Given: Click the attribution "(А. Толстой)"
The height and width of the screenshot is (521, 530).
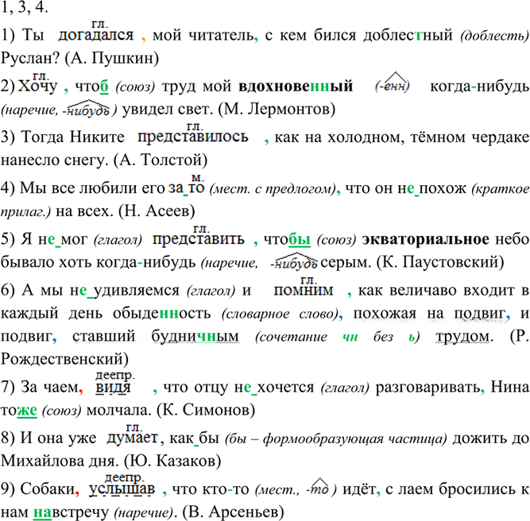Looking at the screenshot, I should tap(161, 160).
